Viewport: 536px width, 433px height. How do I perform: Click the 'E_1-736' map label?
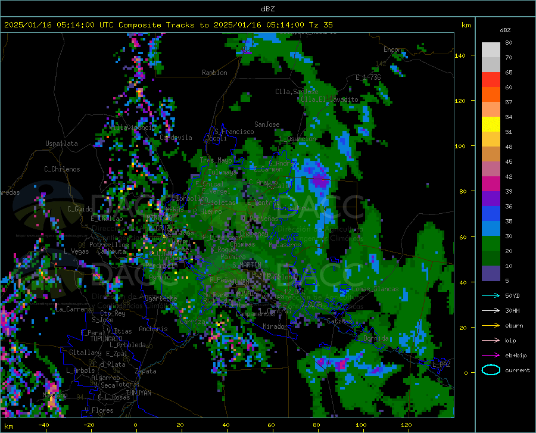368,77
